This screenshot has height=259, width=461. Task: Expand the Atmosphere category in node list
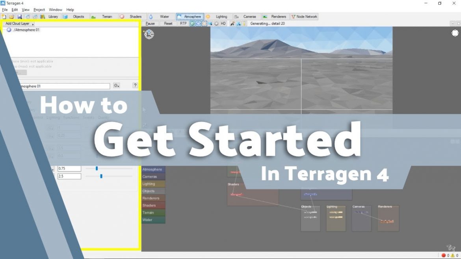pos(152,170)
